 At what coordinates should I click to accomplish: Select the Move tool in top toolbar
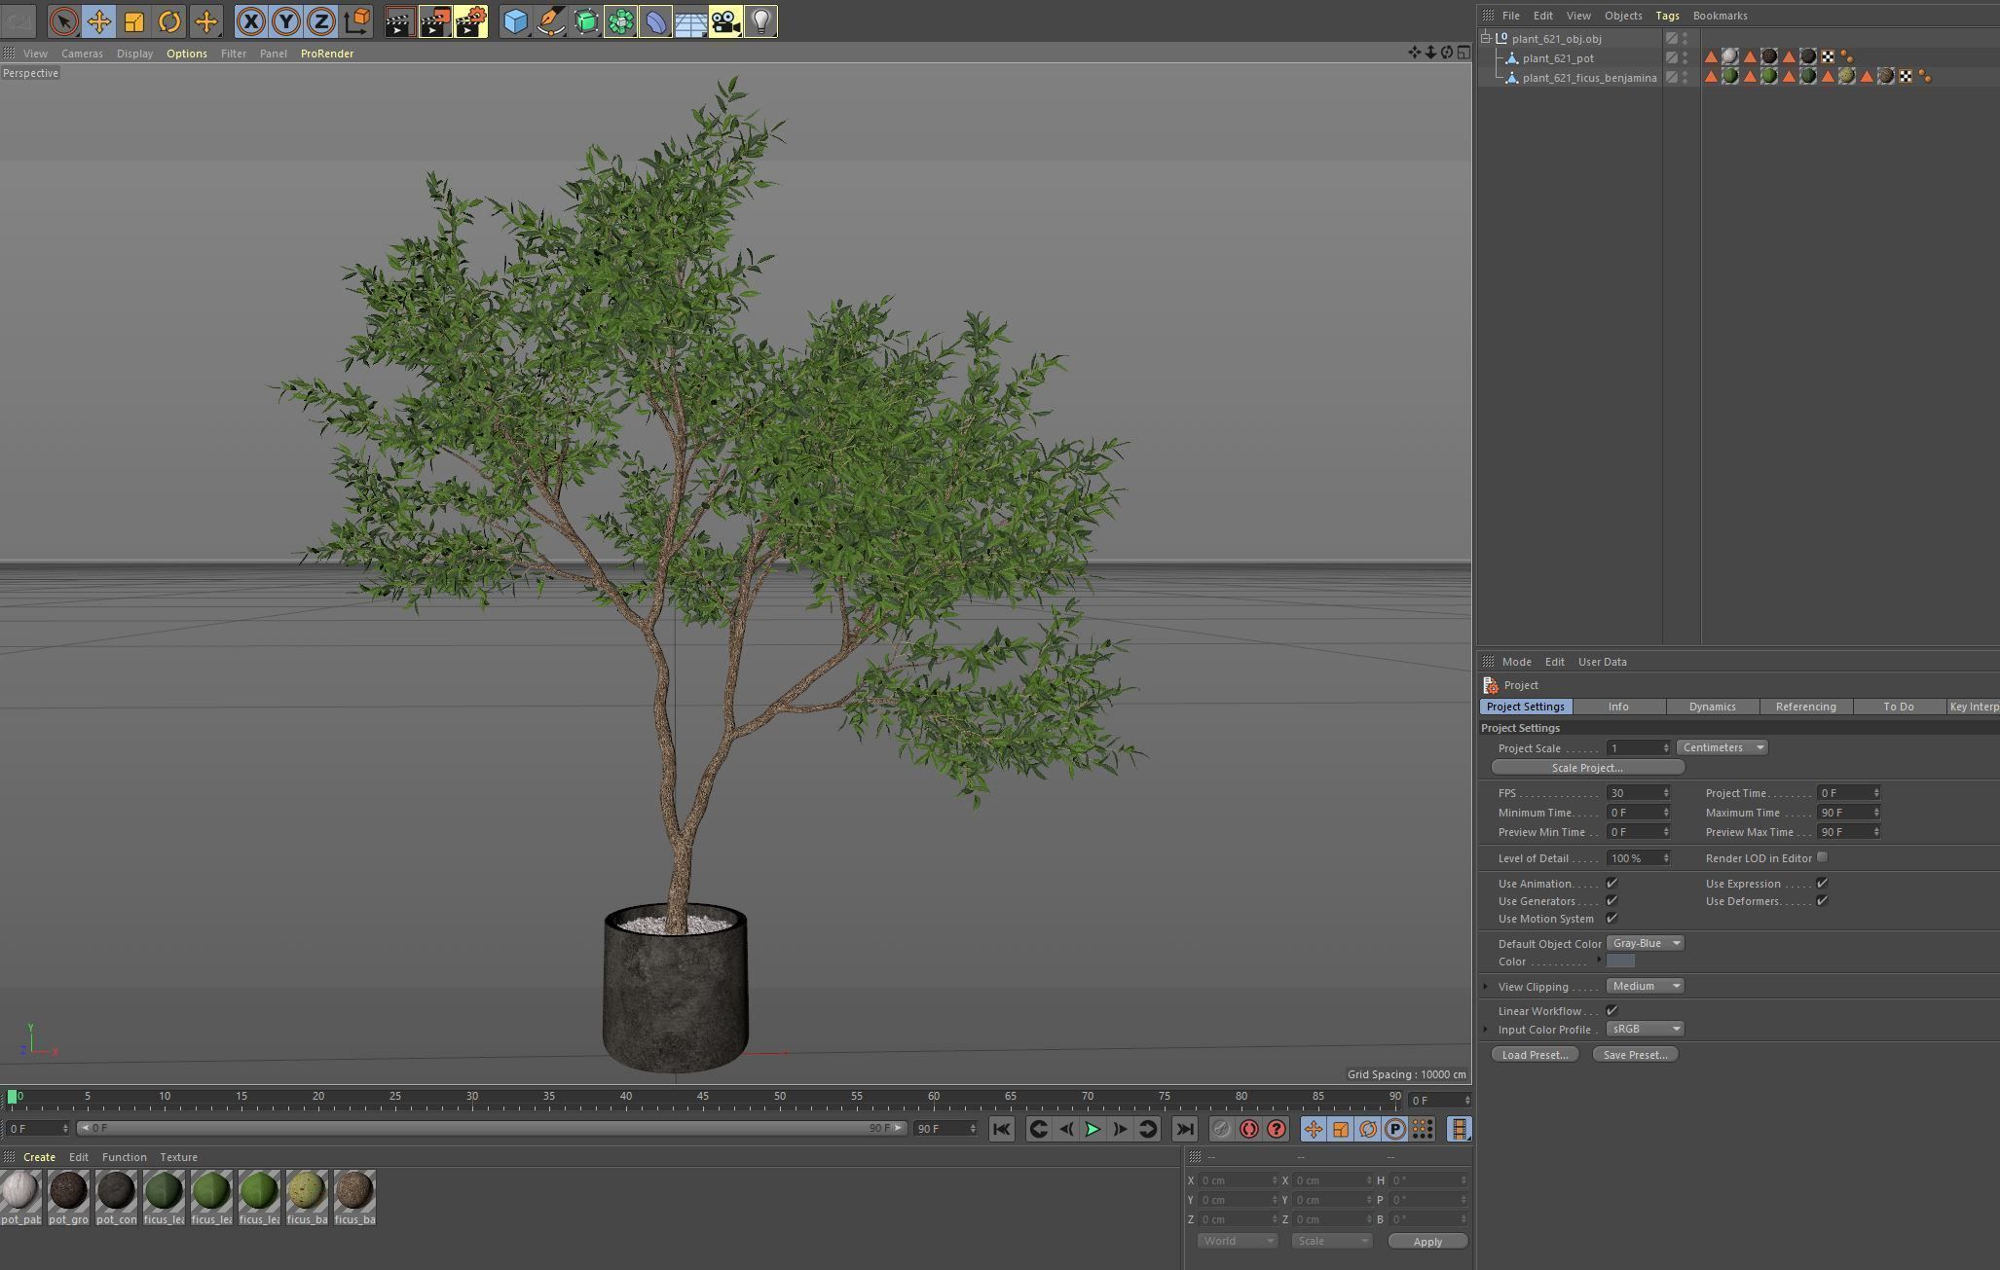(98, 21)
